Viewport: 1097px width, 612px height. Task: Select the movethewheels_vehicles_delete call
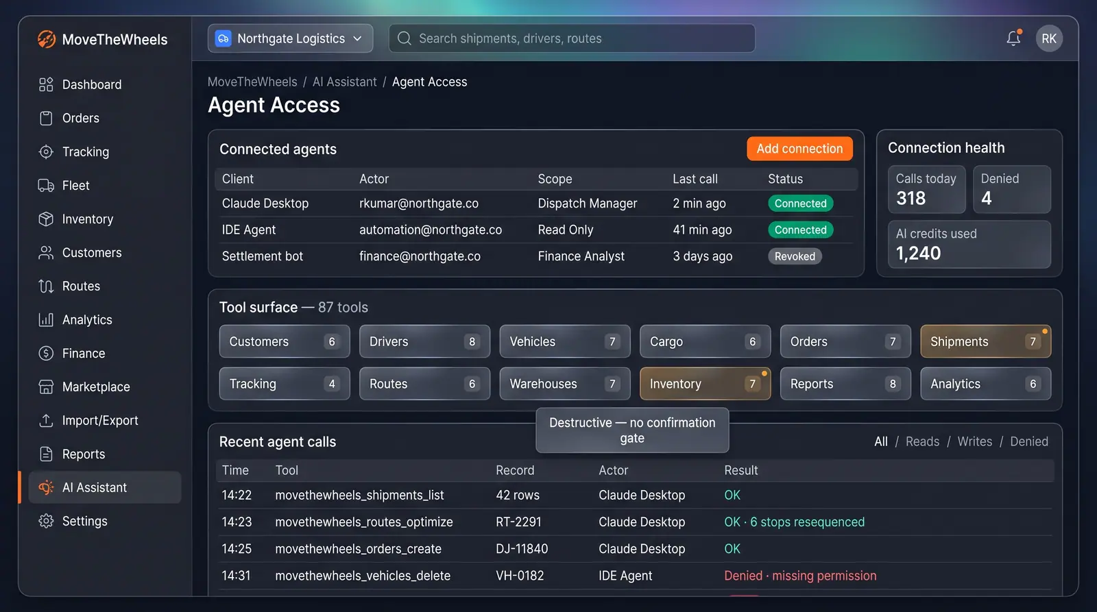(x=635, y=576)
